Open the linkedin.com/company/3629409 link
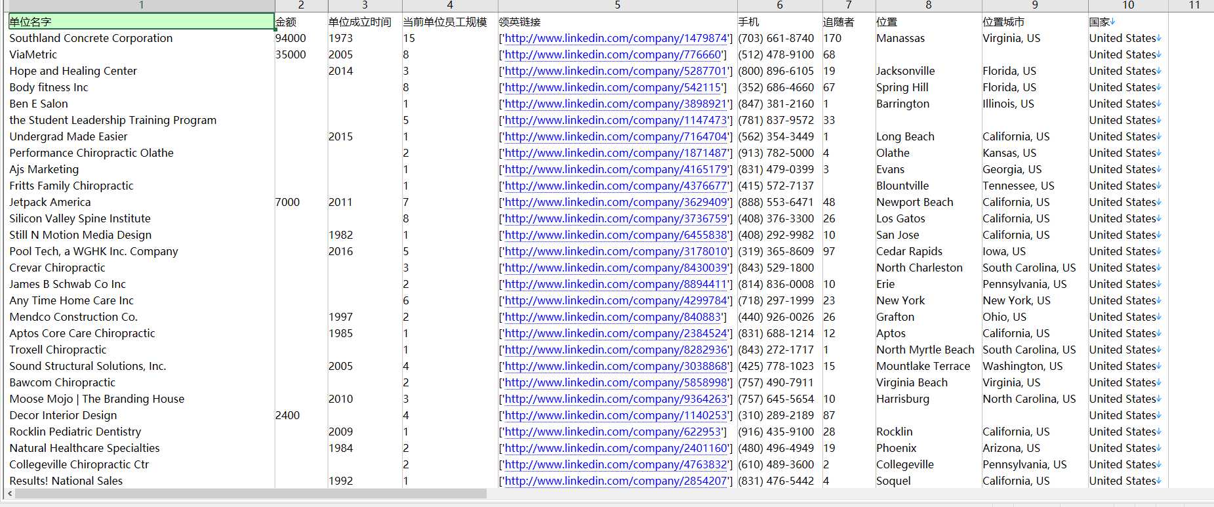The width and height of the screenshot is (1214, 507). pyautogui.click(x=616, y=202)
